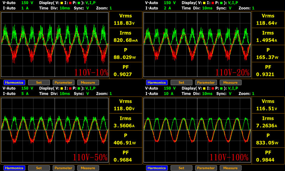Open Harmonics in the 110V-100% panel
This screenshot has width=285, height=171.
[157, 168]
